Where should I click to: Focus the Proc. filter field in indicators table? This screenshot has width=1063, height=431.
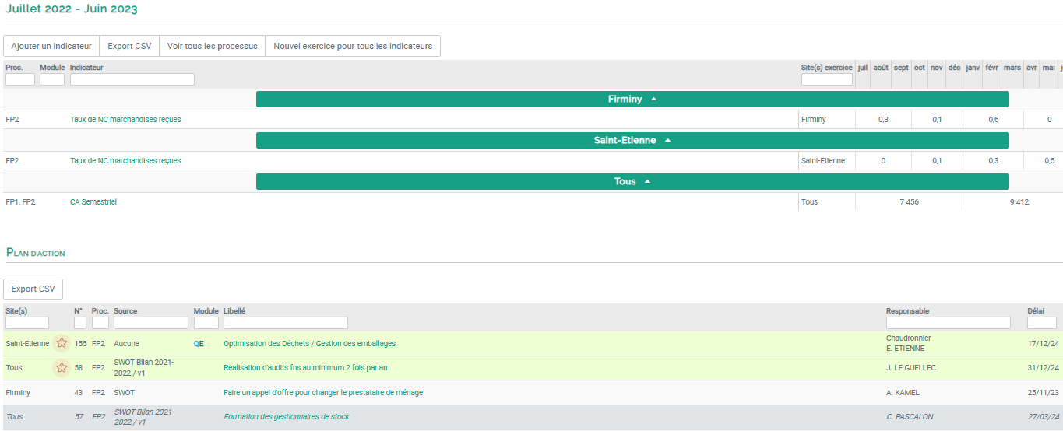pyautogui.click(x=20, y=79)
